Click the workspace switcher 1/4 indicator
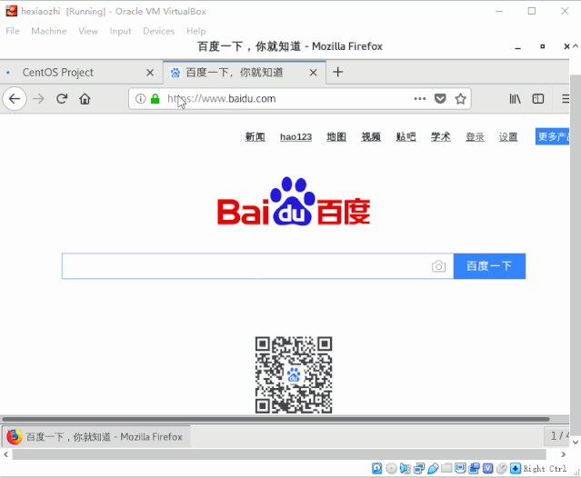581x478 pixels. (x=557, y=436)
